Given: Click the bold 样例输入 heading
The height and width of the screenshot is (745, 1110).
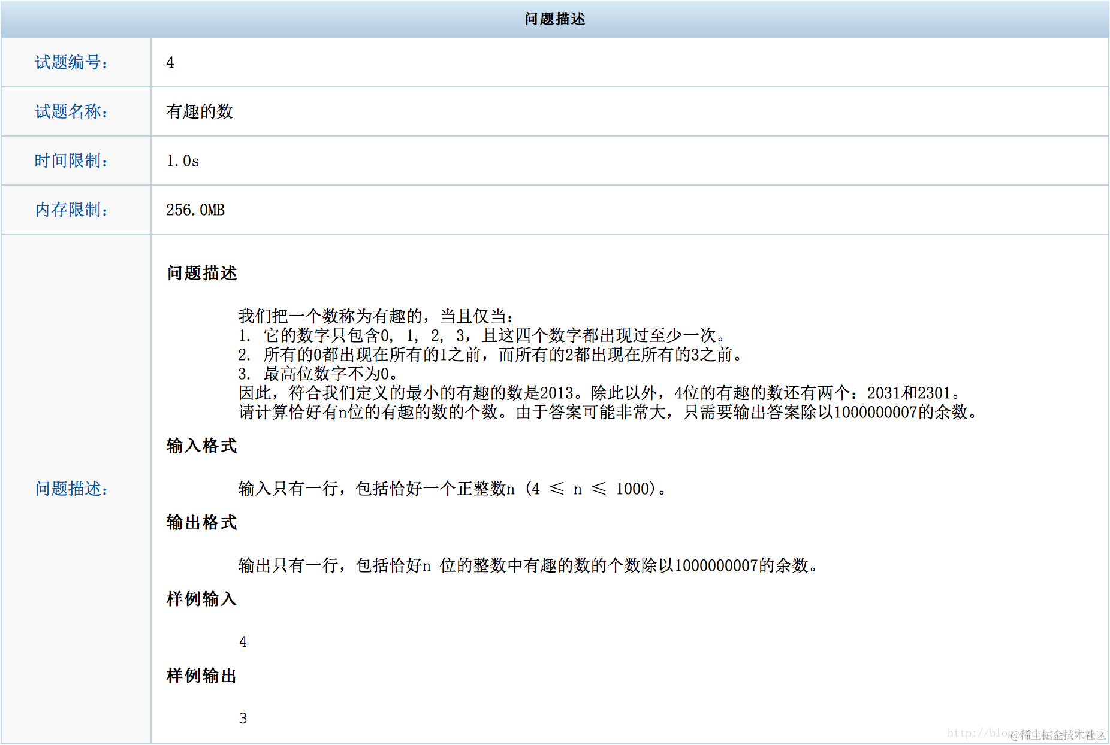Looking at the screenshot, I should [x=202, y=599].
